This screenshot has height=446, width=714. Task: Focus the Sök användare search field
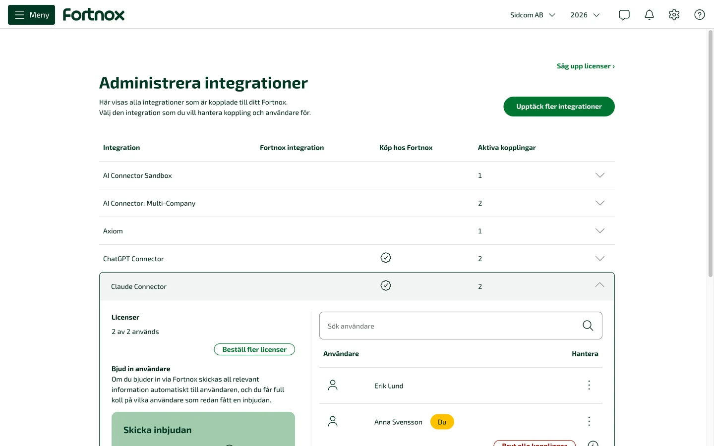pyautogui.click(x=461, y=326)
